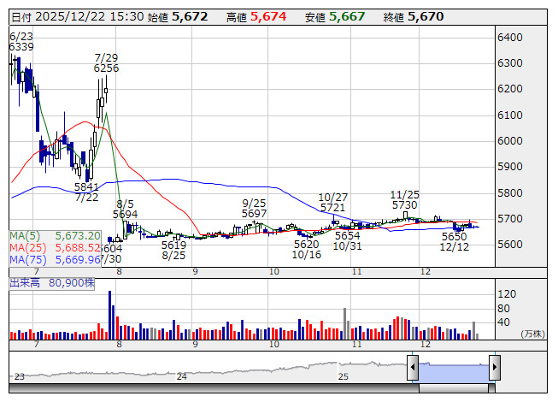558x402 pixels.
Task: Click the MA(25) legend entry
Action: [56, 247]
